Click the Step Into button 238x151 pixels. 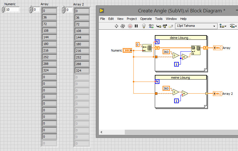click(x=159, y=26)
